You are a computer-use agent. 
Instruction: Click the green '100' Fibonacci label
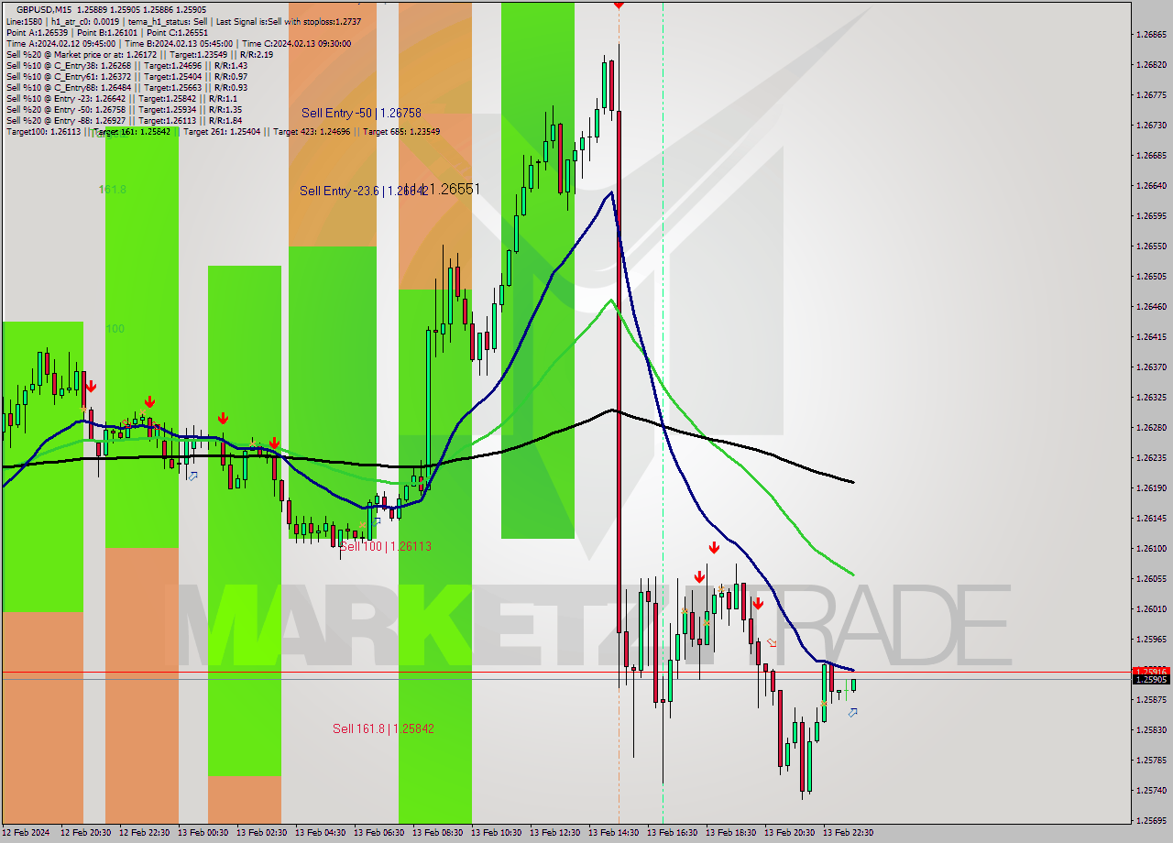[x=115, y=329]
